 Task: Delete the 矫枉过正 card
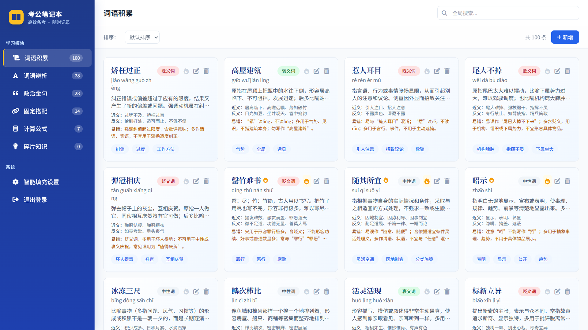[206, 71]
